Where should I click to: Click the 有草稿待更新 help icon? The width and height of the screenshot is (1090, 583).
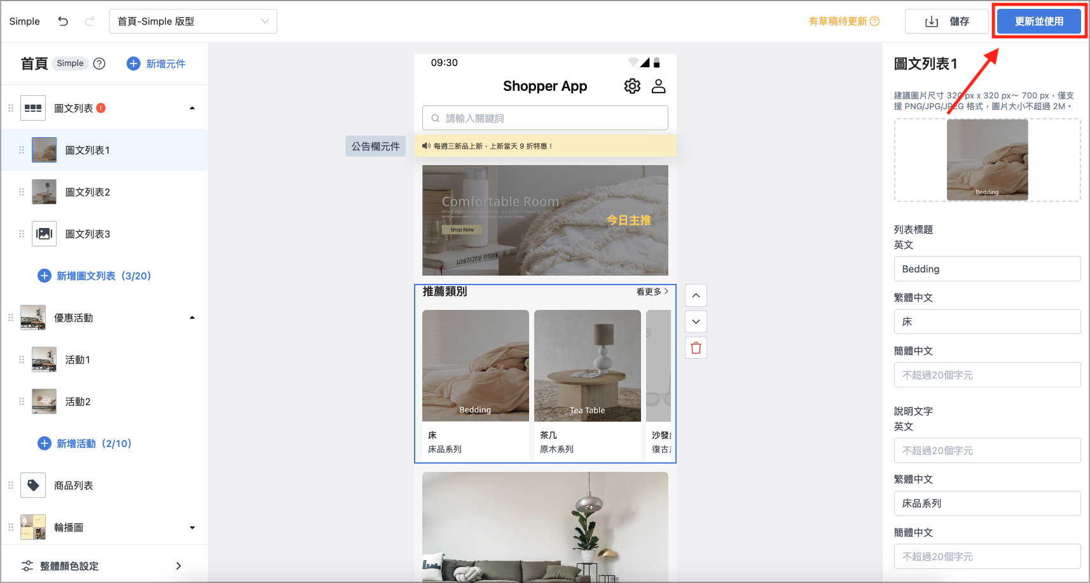(874, 21)
